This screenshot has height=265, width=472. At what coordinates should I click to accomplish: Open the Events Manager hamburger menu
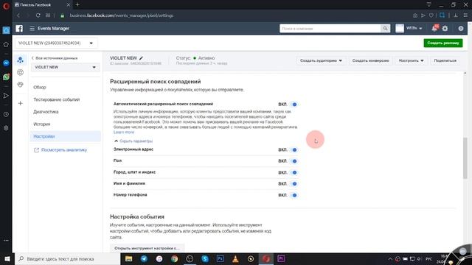point(32,28)
